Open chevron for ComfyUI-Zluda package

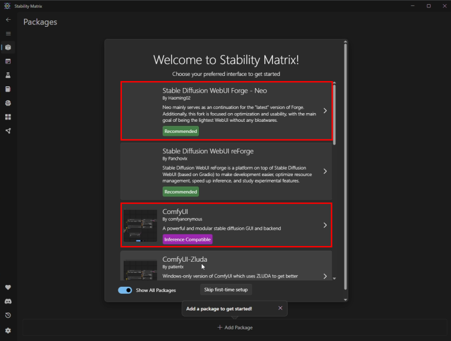[325, 276]
